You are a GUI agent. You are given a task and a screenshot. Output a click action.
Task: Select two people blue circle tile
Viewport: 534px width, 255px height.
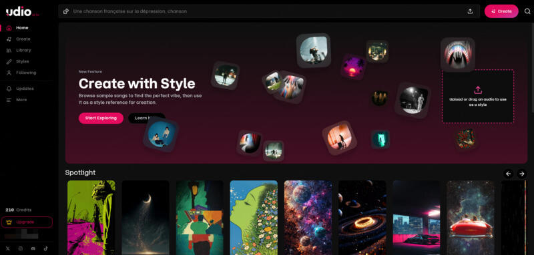coord(161,134)
